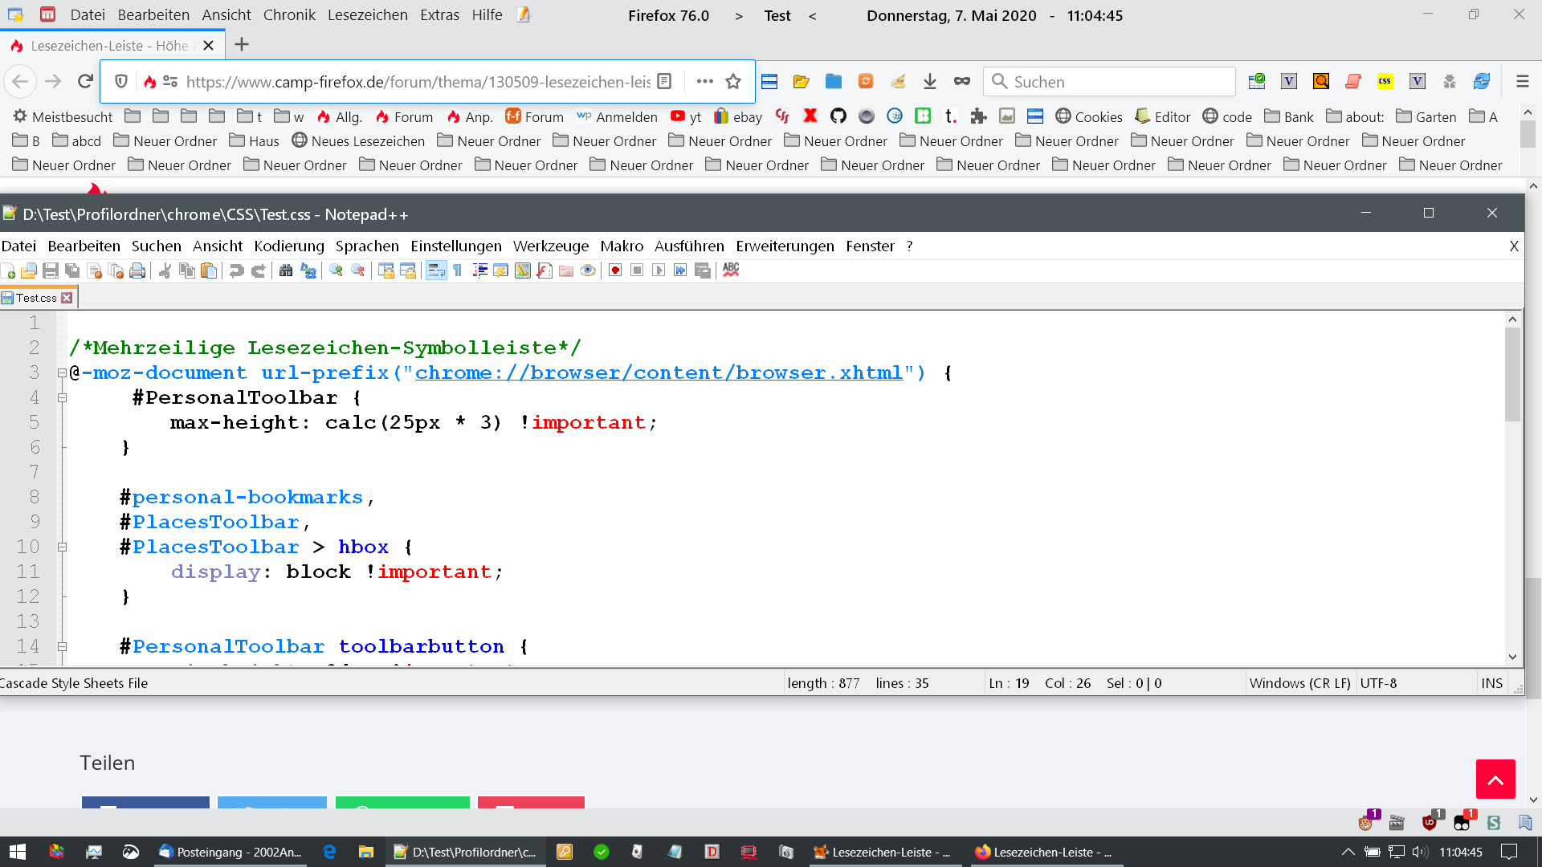This screenshot has width=1542, height=867.
Task: Toggle word wrap toolbar button
Action: (436, 271)
